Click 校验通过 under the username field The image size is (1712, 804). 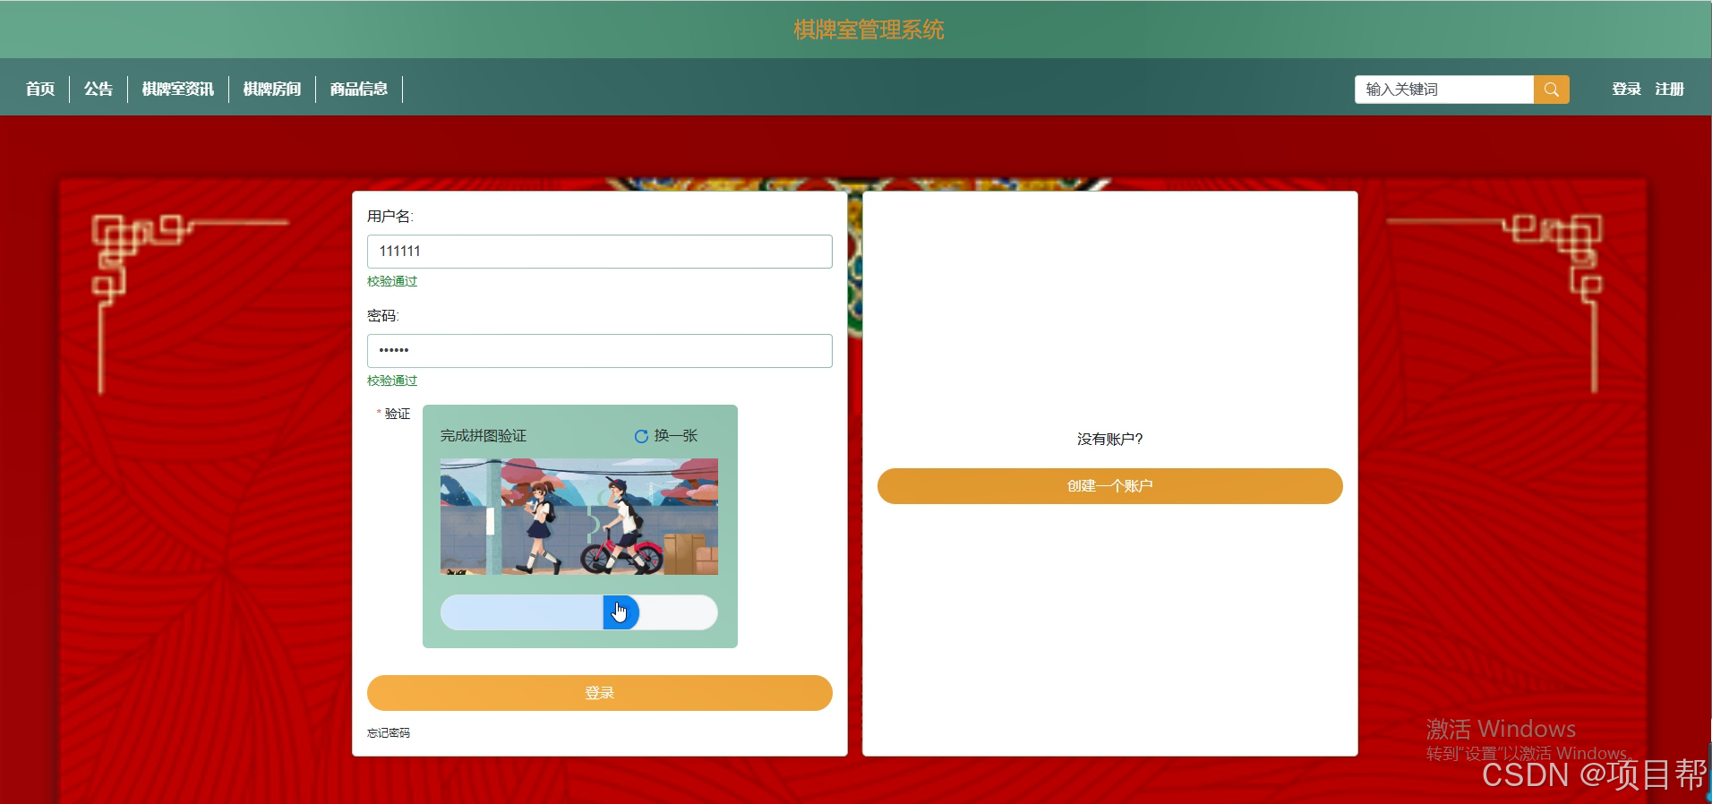(x=392, y=281)
